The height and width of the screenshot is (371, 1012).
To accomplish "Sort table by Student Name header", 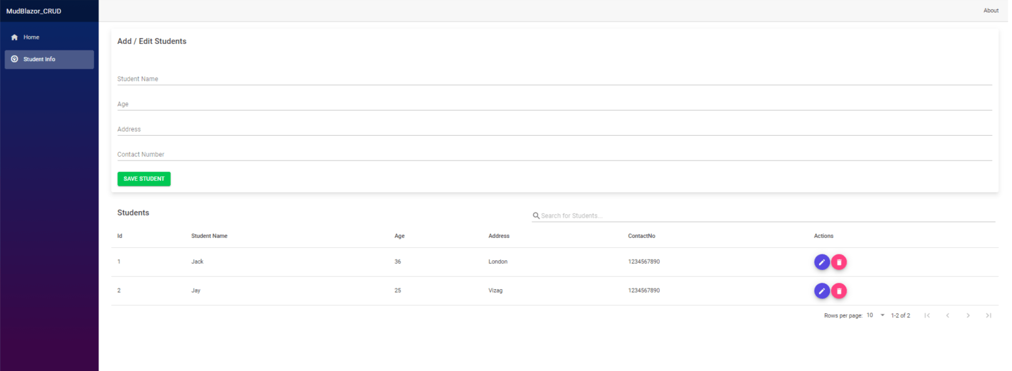I will (x=209, y=236).
